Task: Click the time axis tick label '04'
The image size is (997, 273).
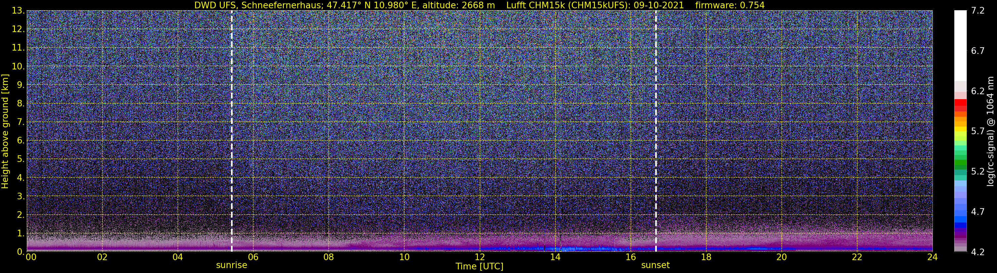Action: 178,257
